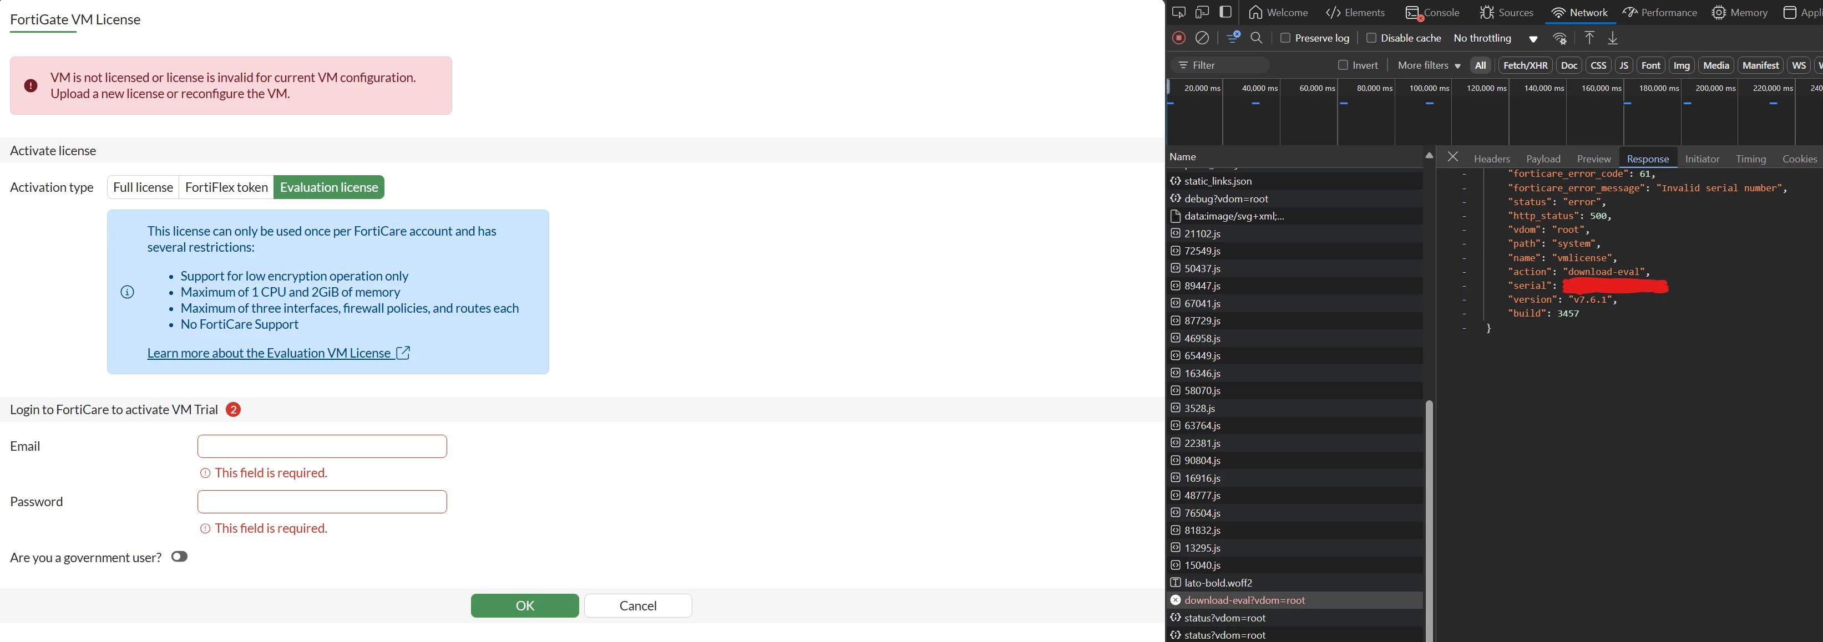The image size is (1823, 642).
Task: Click the dock side panel icon
Action: tap(1225, 12)
